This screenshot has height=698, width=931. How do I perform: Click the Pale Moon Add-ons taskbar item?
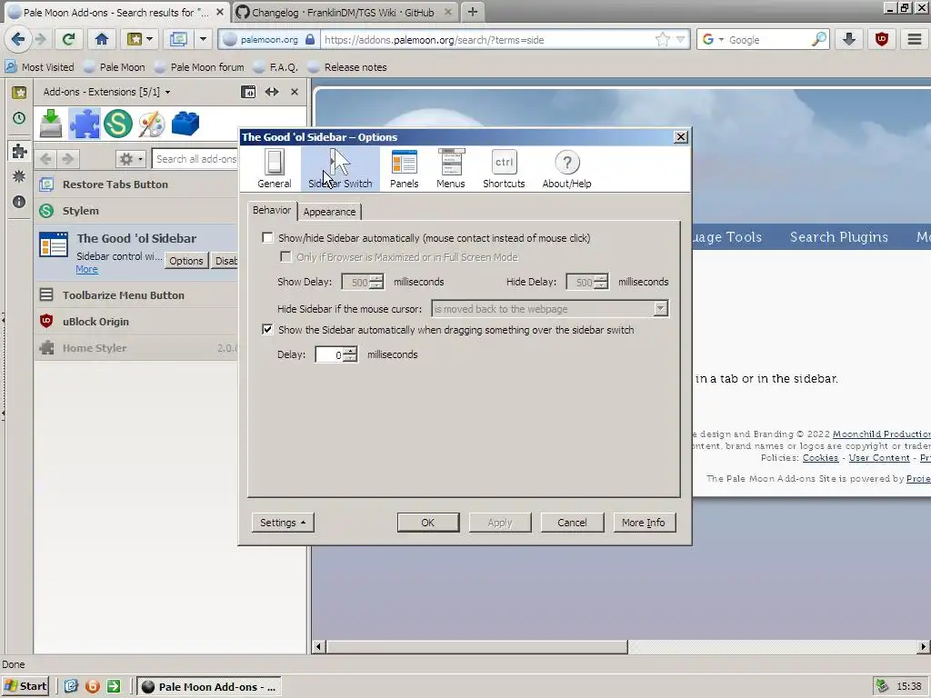click(x=209, y=687)
